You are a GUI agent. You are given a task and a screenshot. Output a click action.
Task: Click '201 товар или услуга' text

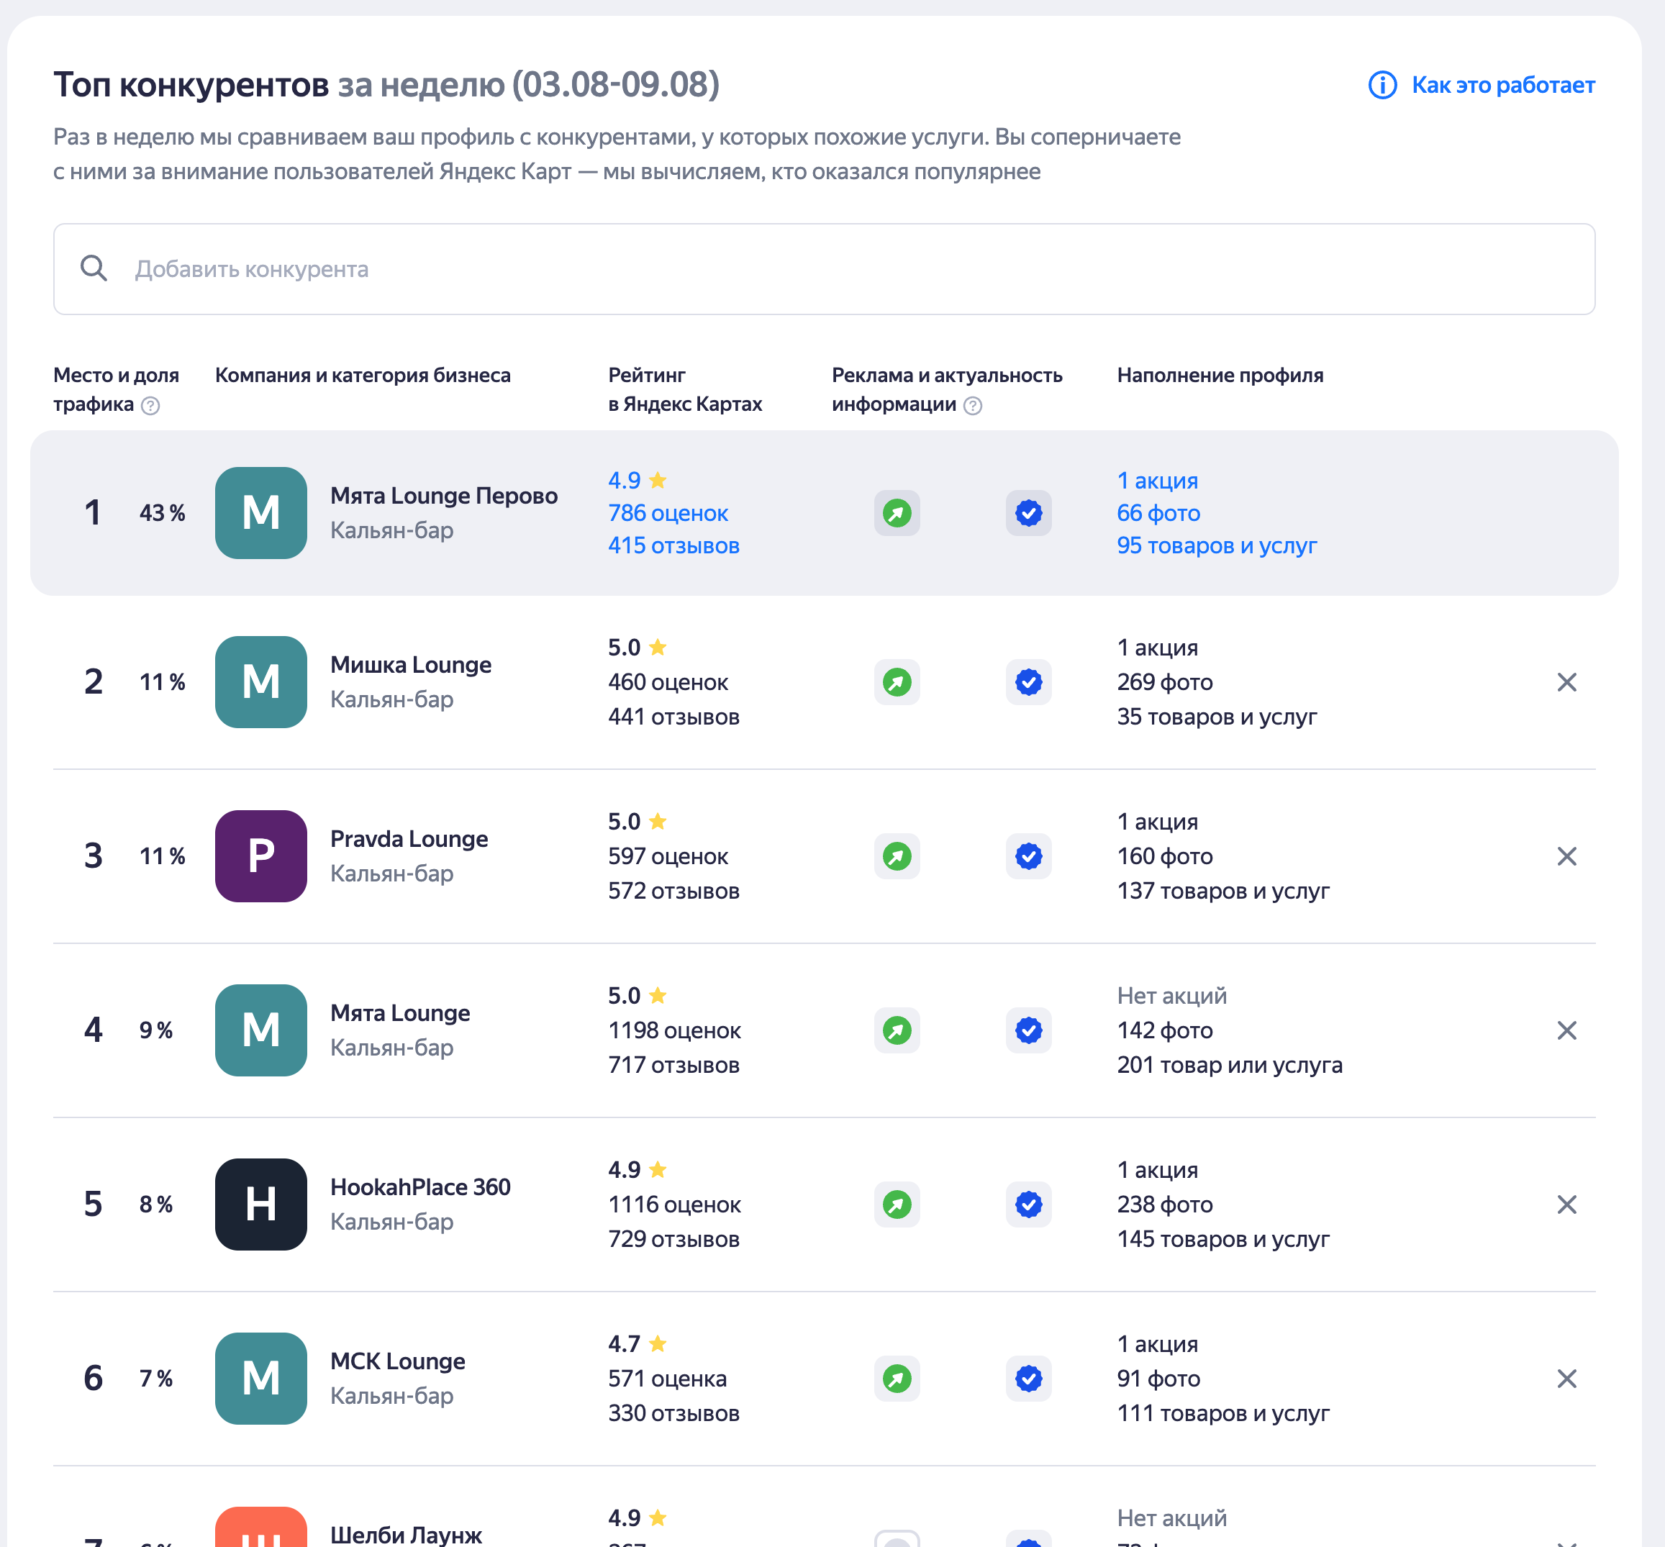coord(1230,1065)
